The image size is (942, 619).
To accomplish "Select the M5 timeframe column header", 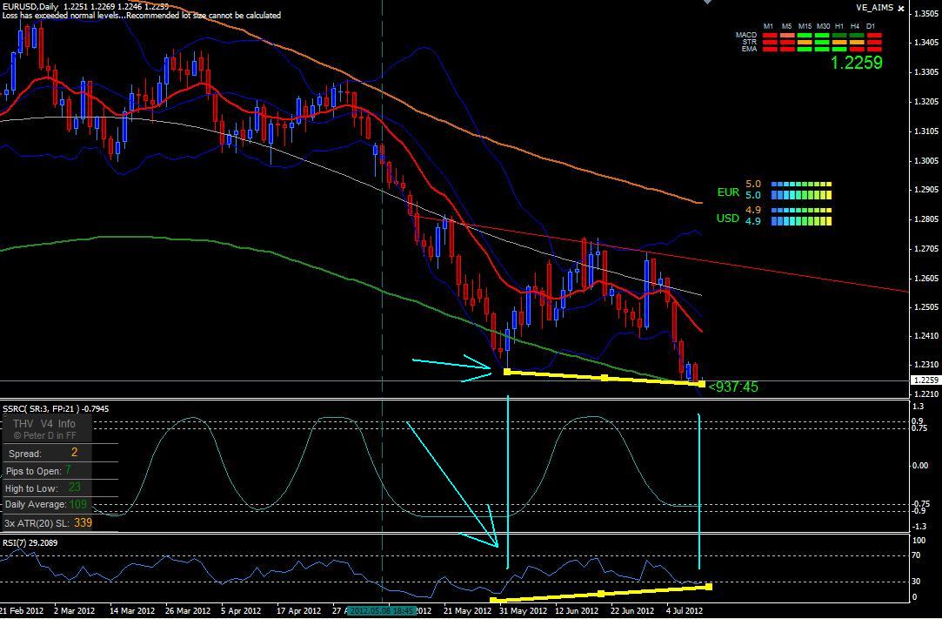I will [786, 26].
